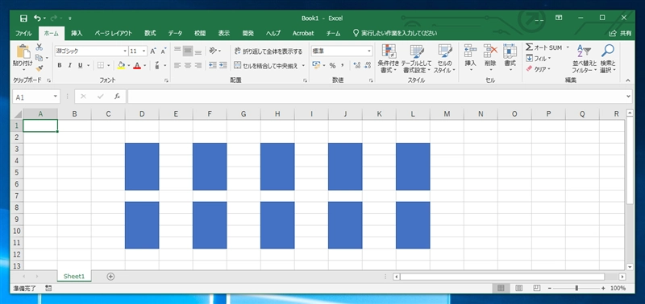Click in the formula bar input field
The height and width of the screenshot is (304, 645).
(377, 97)
